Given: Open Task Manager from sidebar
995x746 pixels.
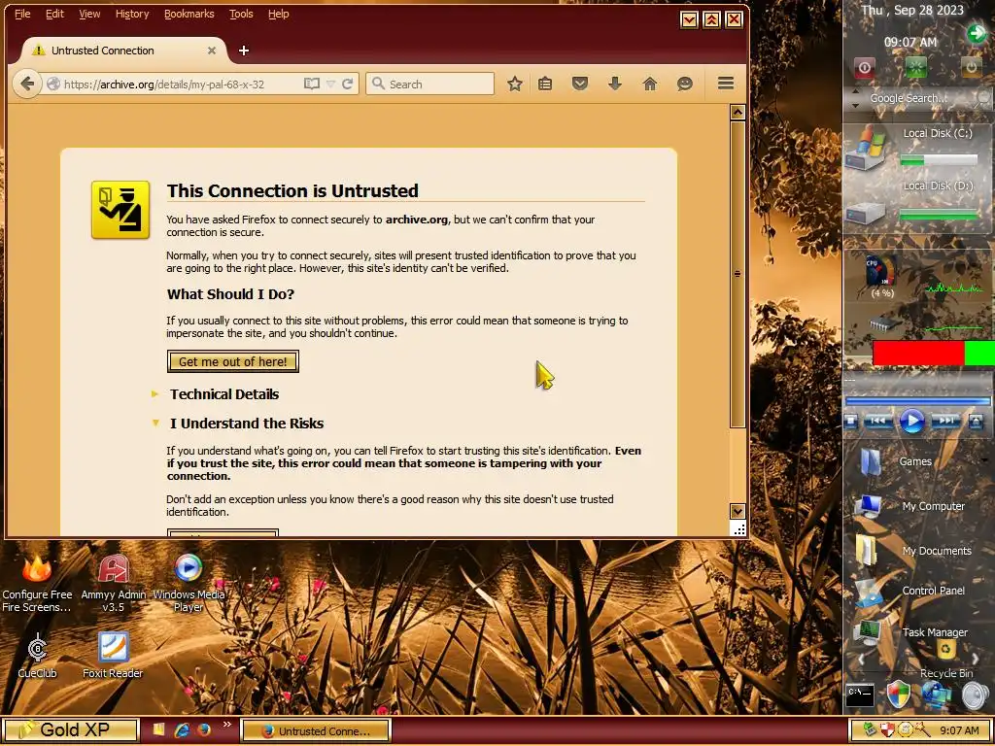Looking at the screenshot, I should pos(867,631).
